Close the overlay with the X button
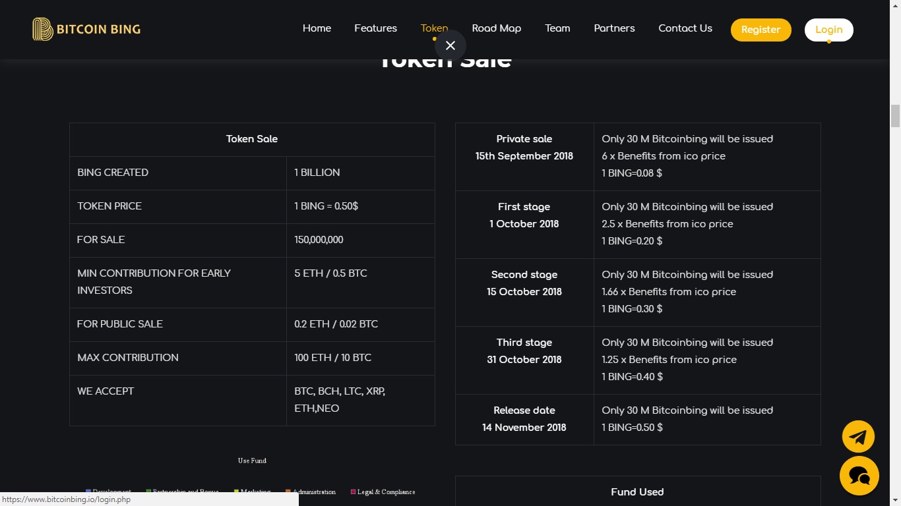 tap(450, 45)
